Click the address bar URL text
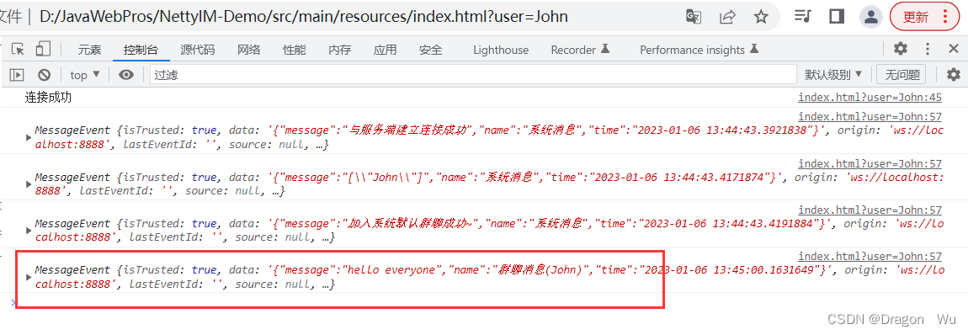The width and height of the screenshot is (968, 335). [x=303, y=17]
